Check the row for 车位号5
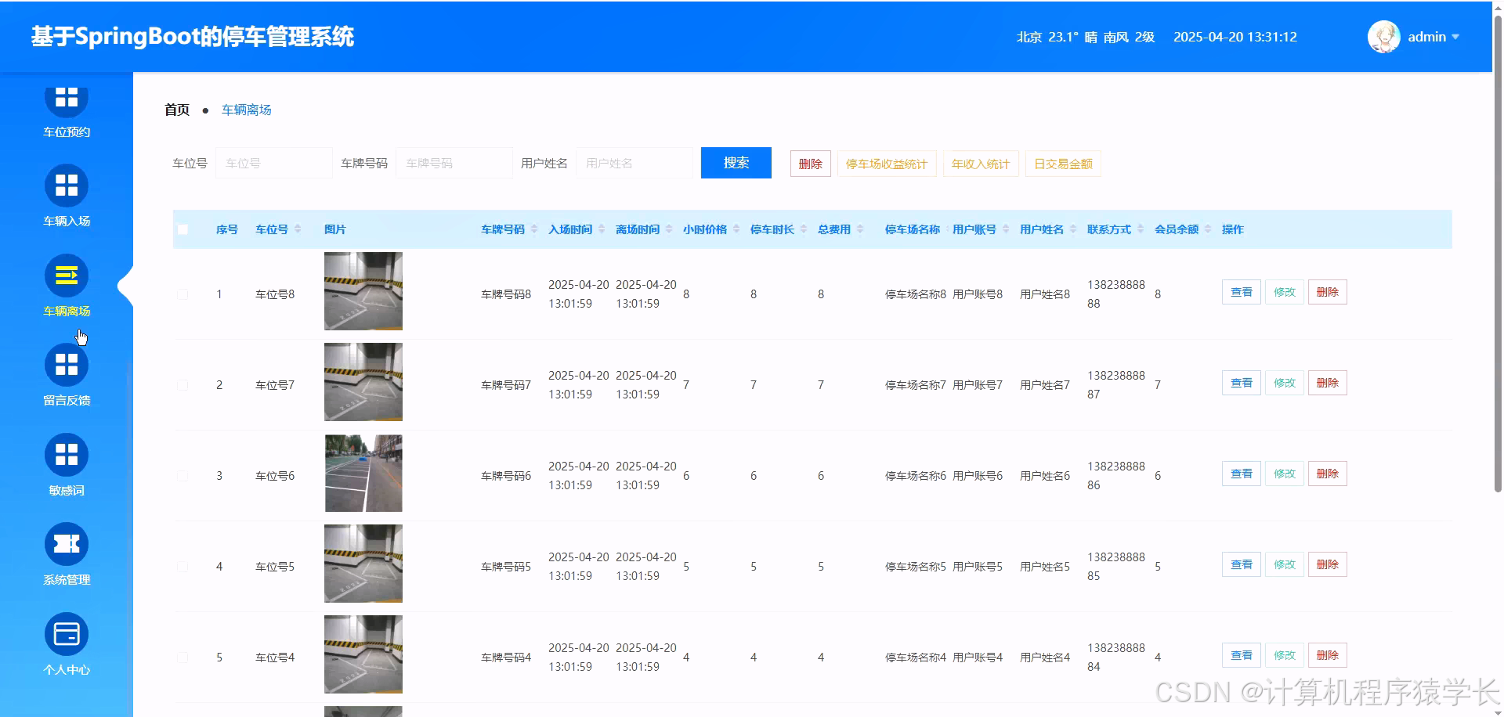This screenshot has height=717, width=1504. (x=183, y=567)
